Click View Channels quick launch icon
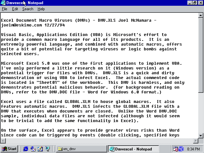The height and width of the screenshot is (153, 204). [47, 149]
